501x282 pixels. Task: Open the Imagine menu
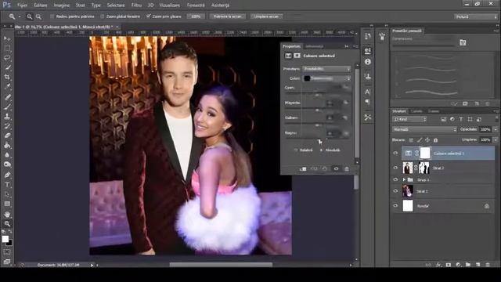[x=62, y=5]
